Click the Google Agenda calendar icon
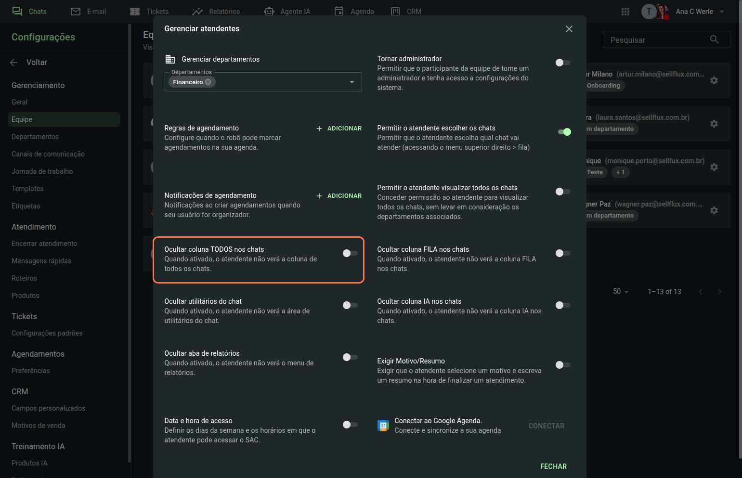 click(x=383, y=426)
